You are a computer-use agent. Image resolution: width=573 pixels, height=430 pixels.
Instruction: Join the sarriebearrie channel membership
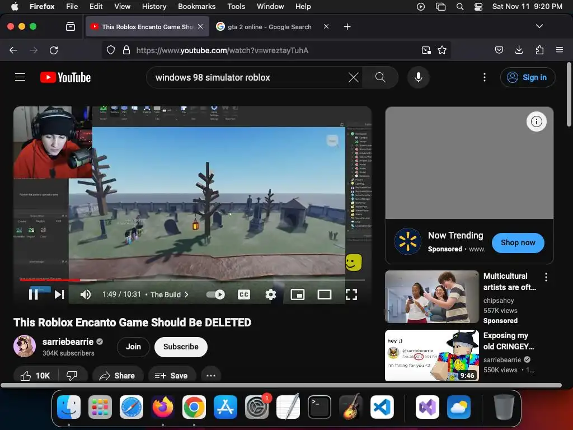(x=133, y=347)
